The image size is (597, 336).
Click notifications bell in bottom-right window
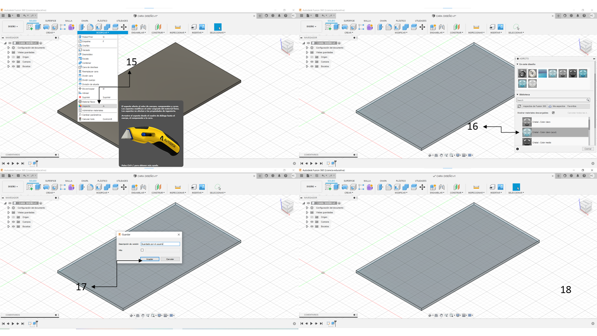579,176
